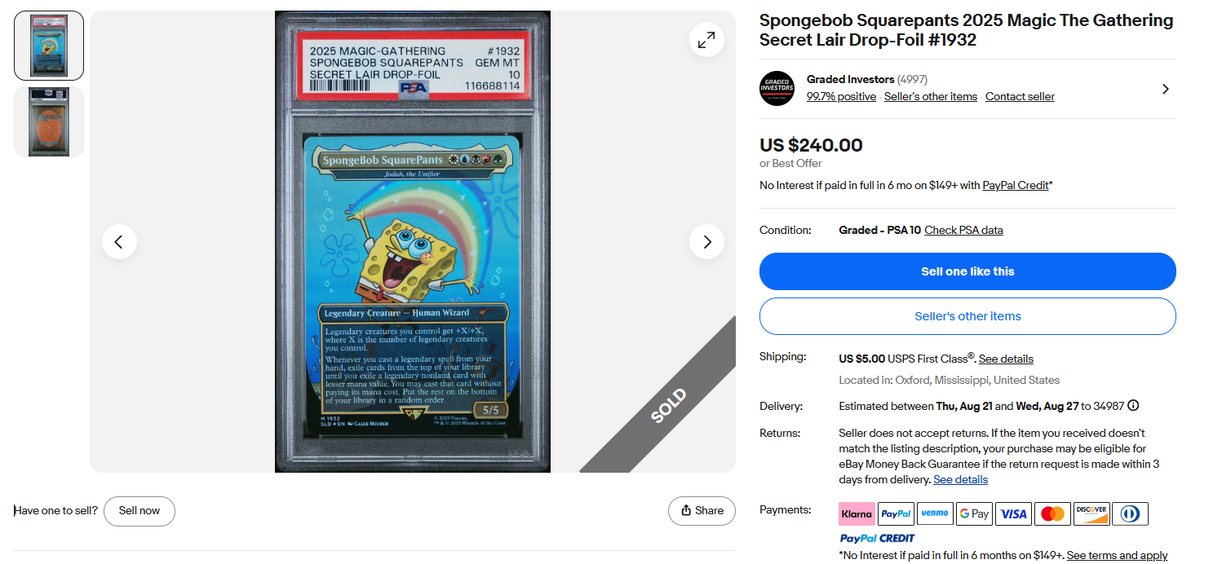Select the first card front thumbnail

point(49,46)
